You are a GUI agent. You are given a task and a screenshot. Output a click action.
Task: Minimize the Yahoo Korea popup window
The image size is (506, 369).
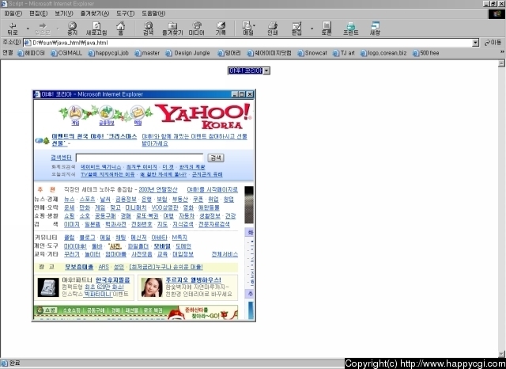[235, 94]
